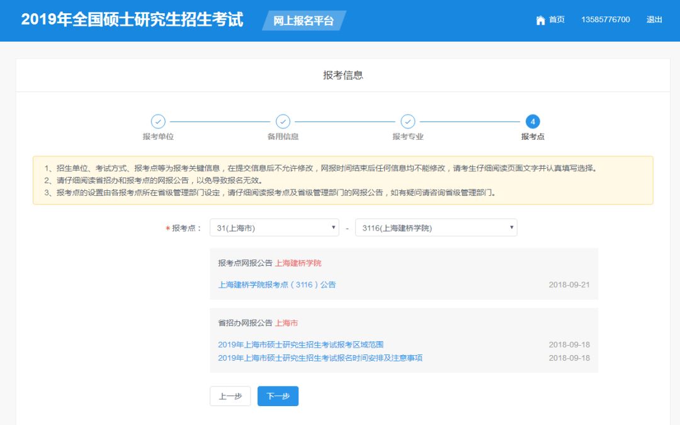Click the 报考单位 step label
The image size is (680, 425).
[x=158, y=137]
